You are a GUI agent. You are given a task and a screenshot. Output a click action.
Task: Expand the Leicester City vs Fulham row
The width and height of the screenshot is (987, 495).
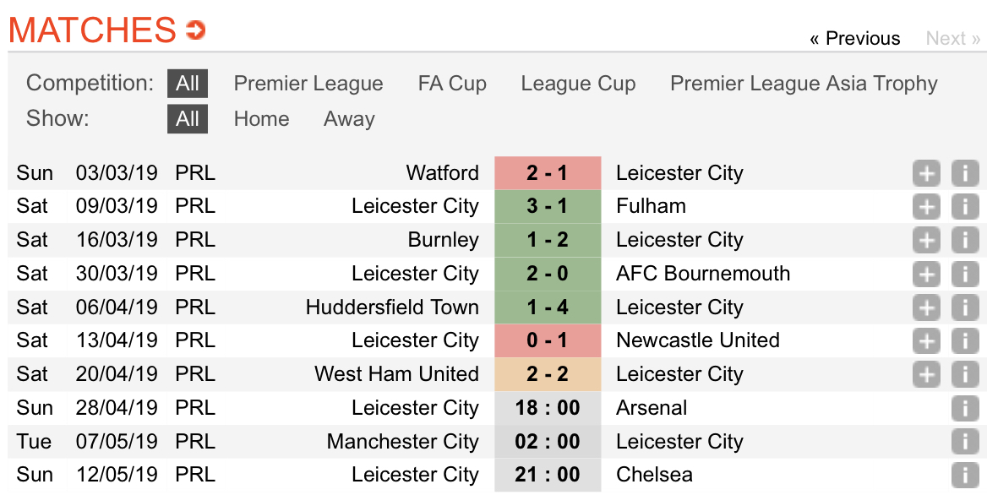pyautogui.click(x=926, y=206)
